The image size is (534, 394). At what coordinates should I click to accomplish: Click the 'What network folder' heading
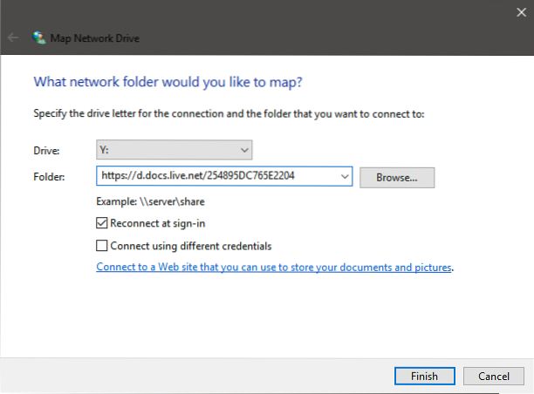(x=169, y=81)
